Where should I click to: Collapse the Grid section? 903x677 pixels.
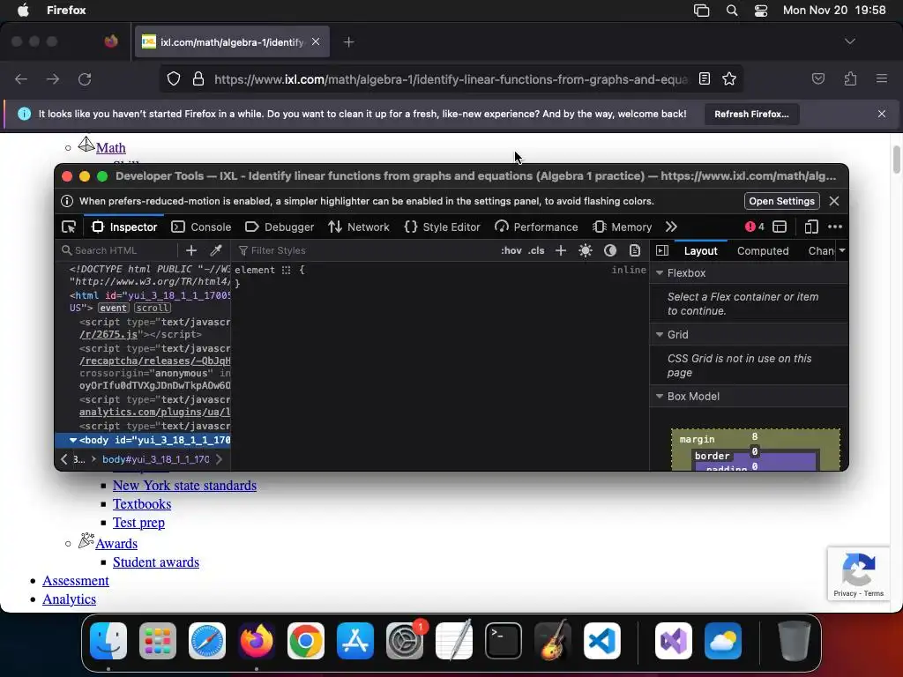[x=660, y=334]
